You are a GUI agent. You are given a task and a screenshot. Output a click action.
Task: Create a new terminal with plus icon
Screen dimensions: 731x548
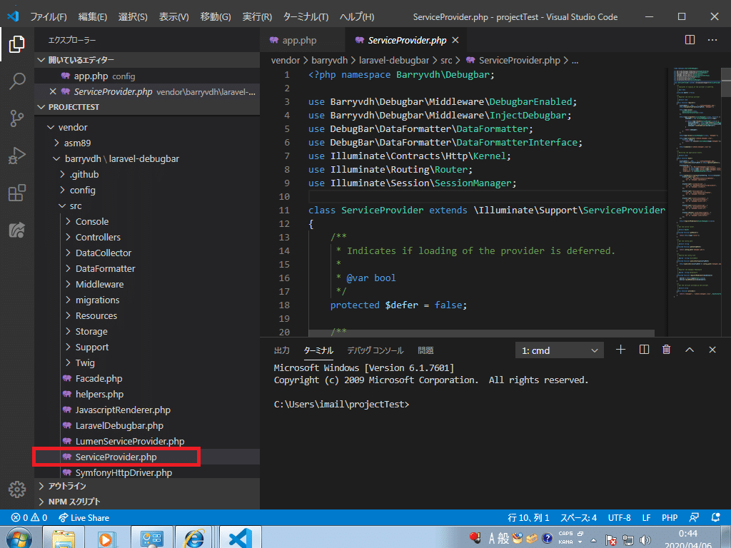tap(620, 350)
